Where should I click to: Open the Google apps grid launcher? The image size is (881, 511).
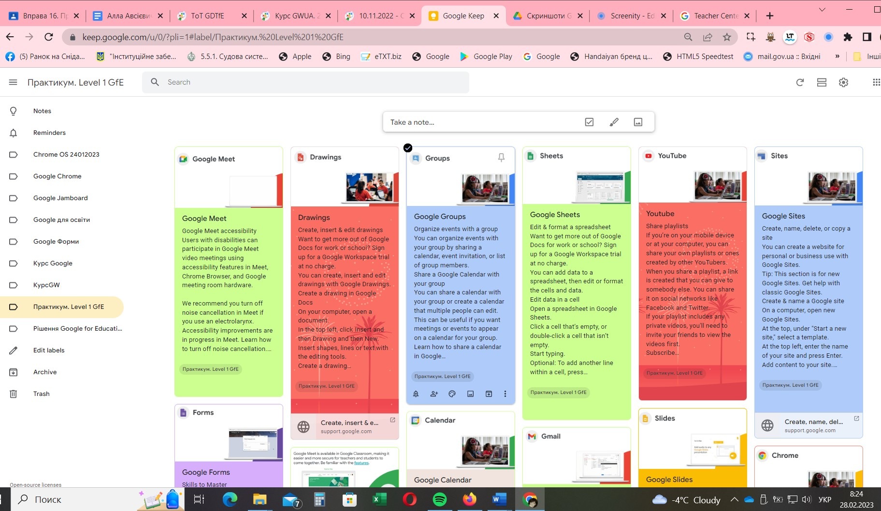pyautogui.click(x=875, y=82)
